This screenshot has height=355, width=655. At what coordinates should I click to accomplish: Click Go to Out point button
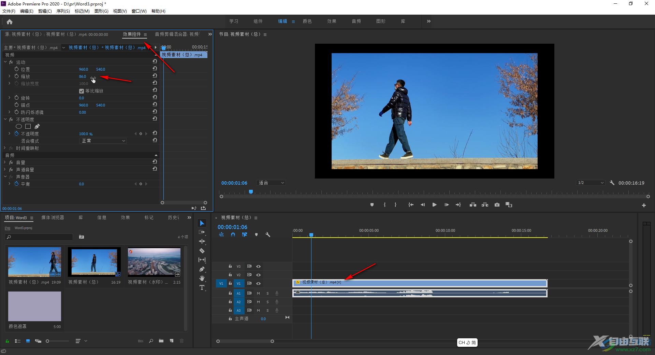click(458, 205)
